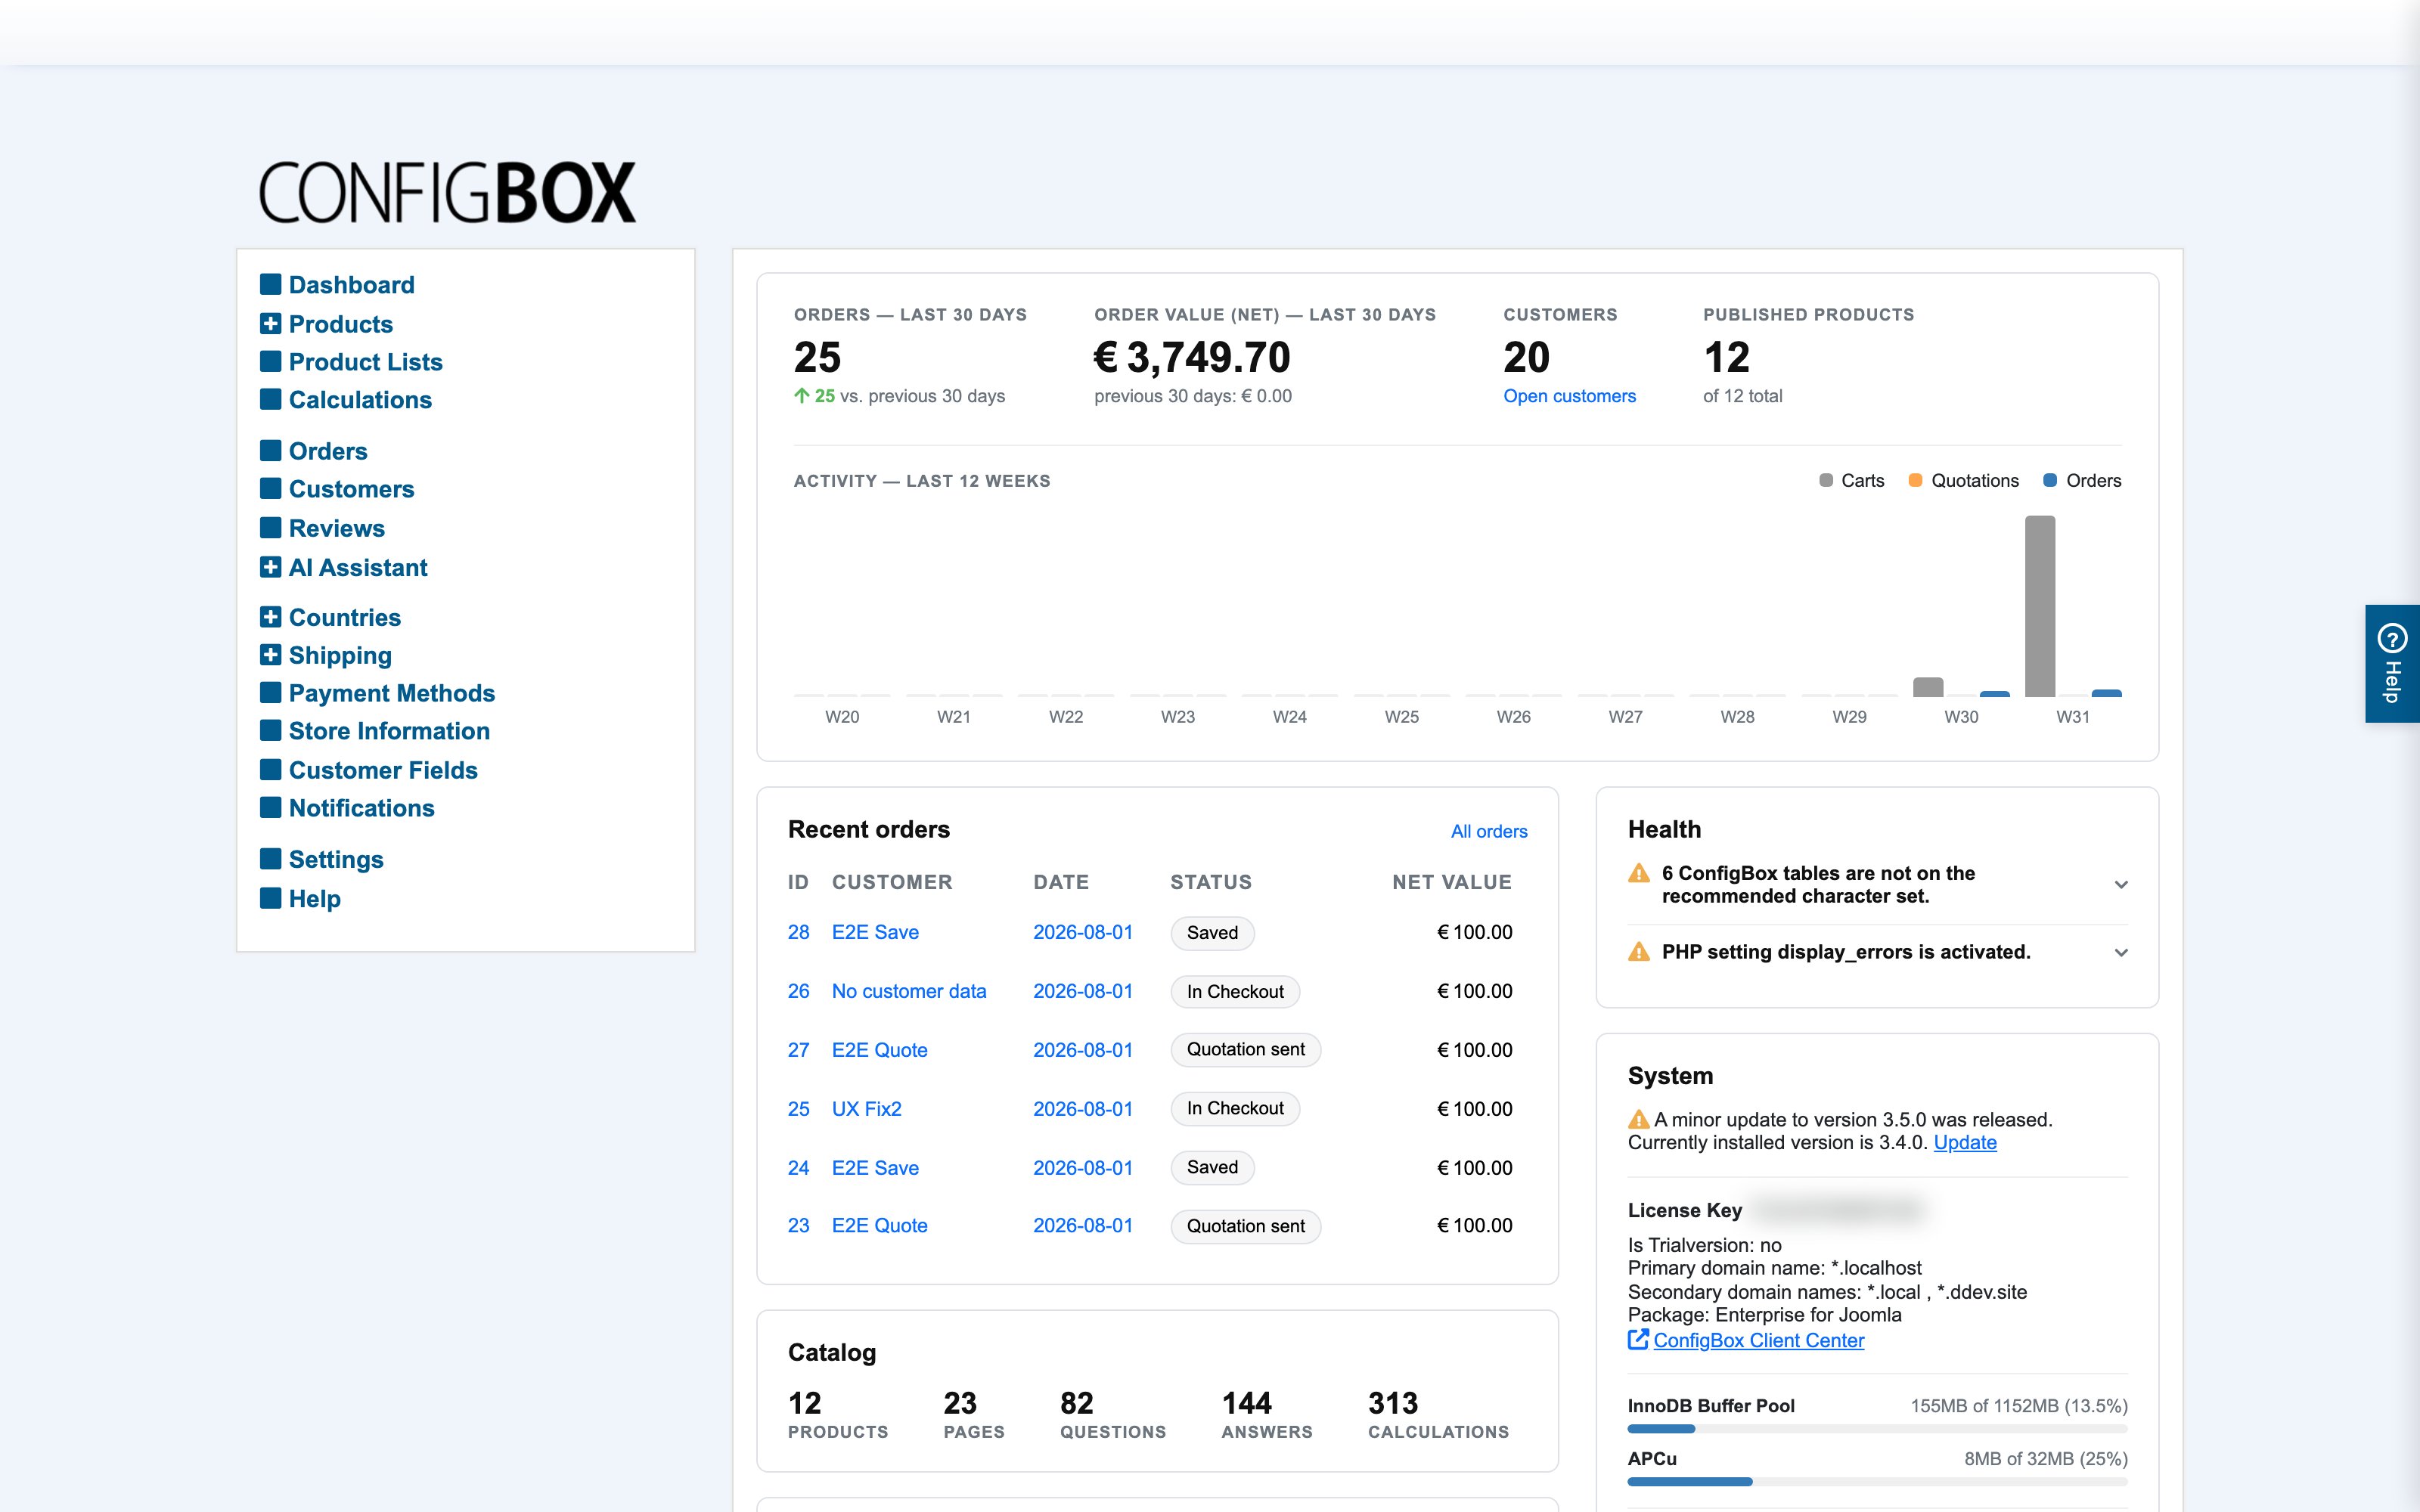Screen dimensions: 2420x1512
Task: Expand the Shipping plus icon
Action: tap(270, 655)
